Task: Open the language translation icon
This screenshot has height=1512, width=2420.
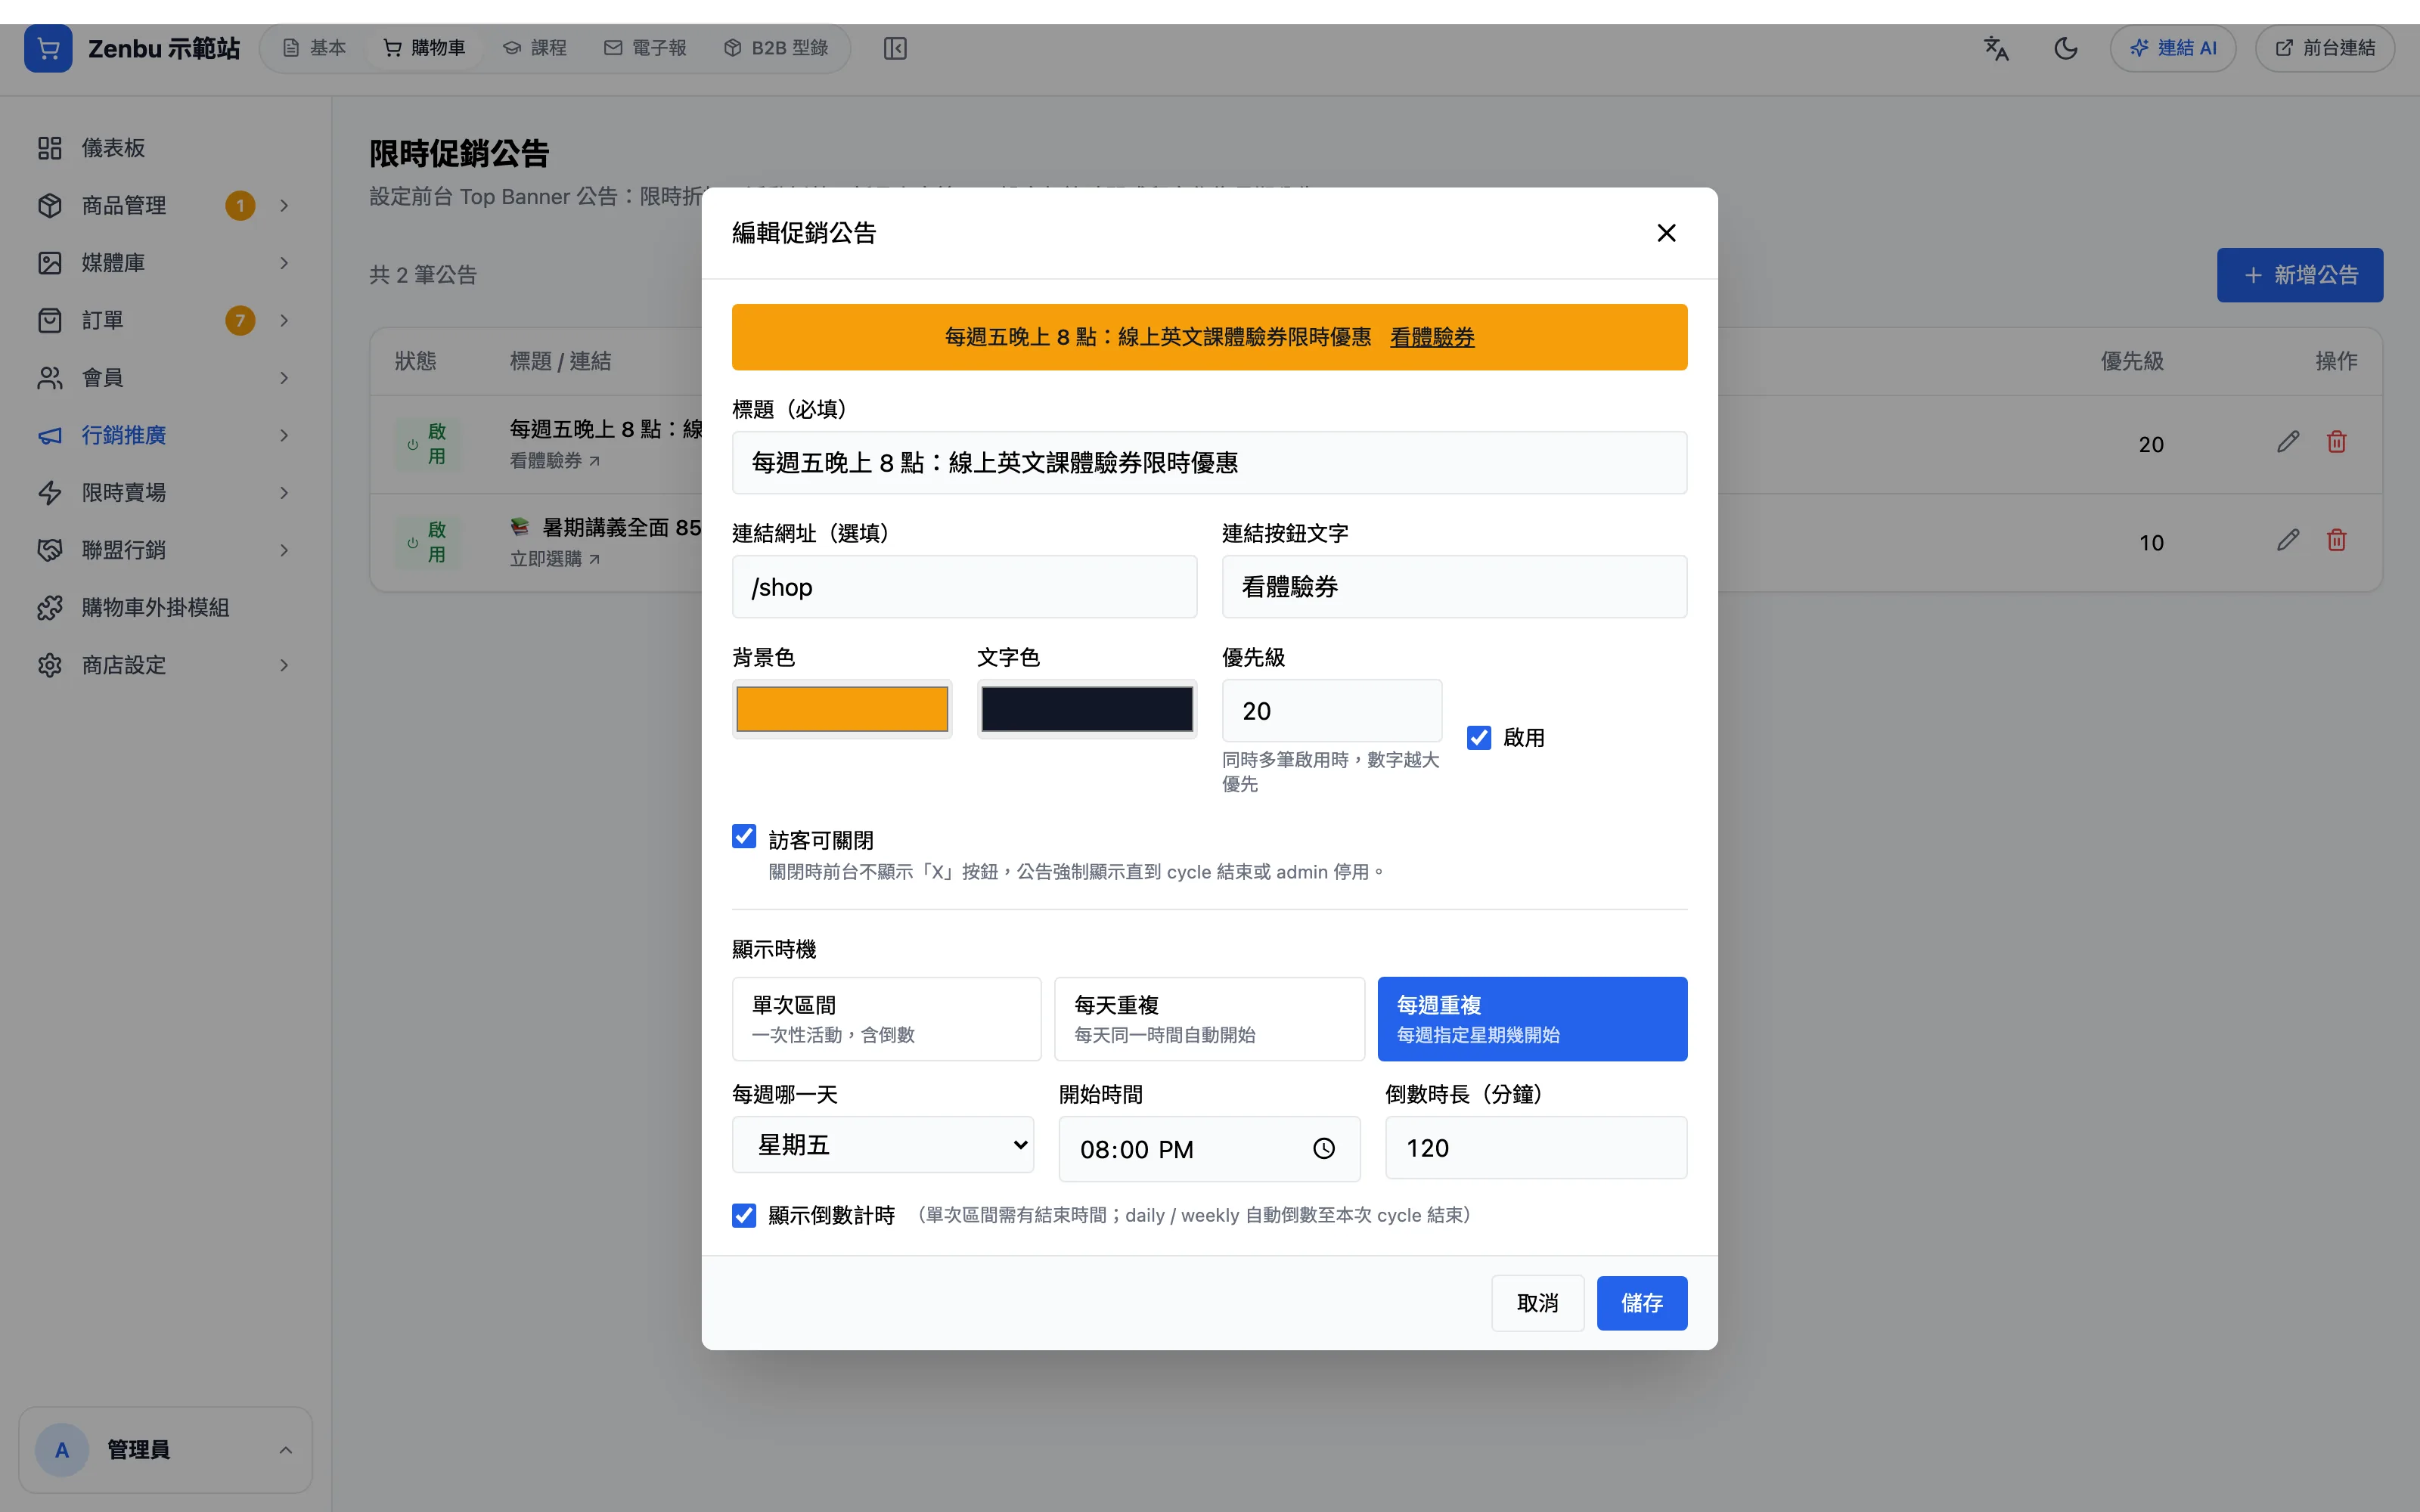Action: point(1996,48)
